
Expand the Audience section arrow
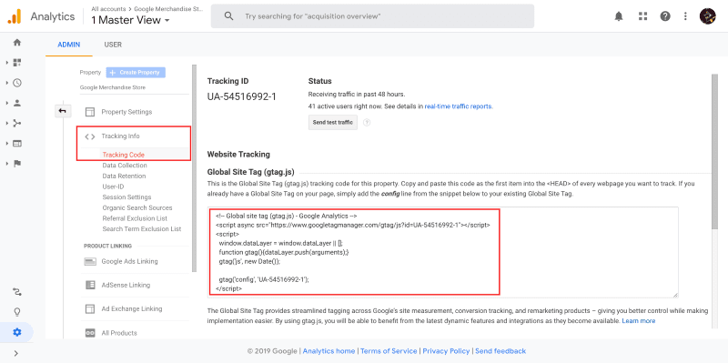click(7, 103)
